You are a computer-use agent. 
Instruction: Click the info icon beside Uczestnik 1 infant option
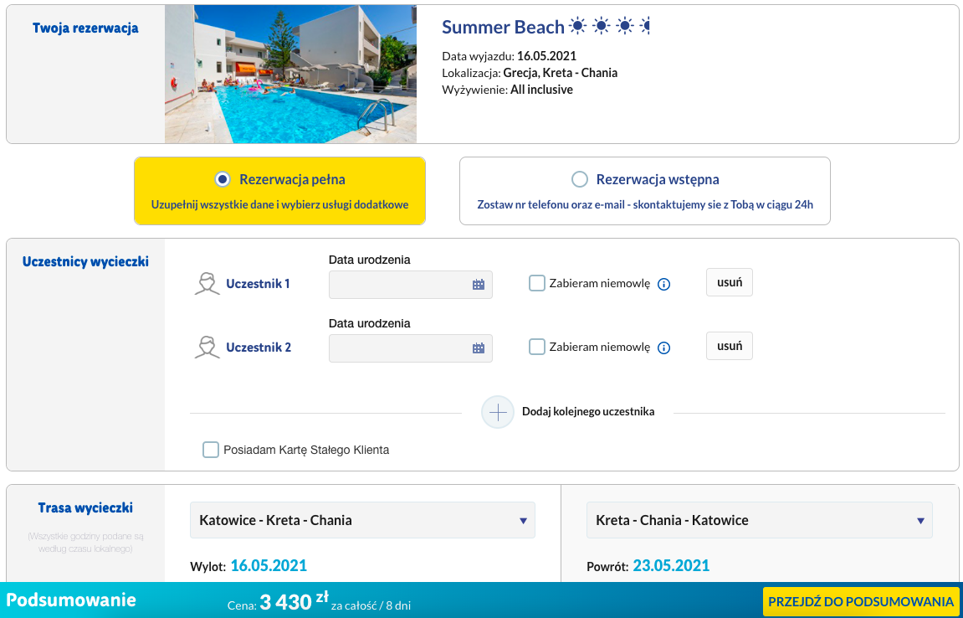pos(663,284)
